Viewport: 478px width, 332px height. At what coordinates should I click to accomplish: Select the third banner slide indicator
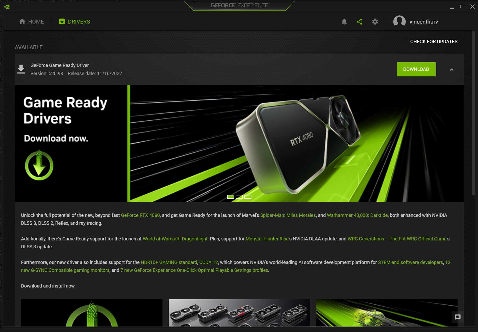248,197
